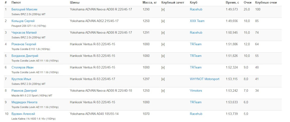290x122 pixels.
Task: Select pilot Медведюк Никита link
Action: [24, 102]
